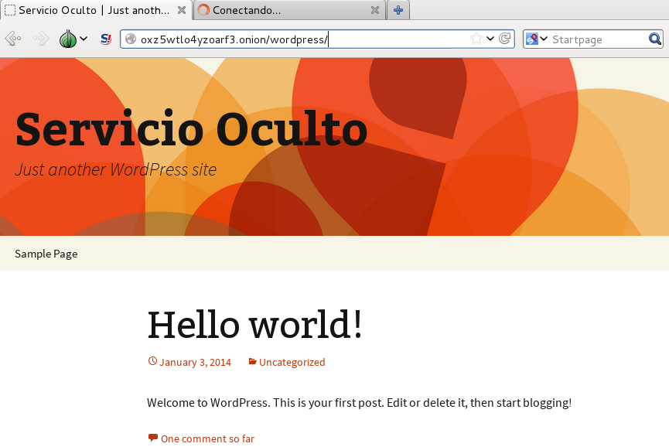
Task: Switch to the Servicio Oculto tab
Action: tap(96, 10)
